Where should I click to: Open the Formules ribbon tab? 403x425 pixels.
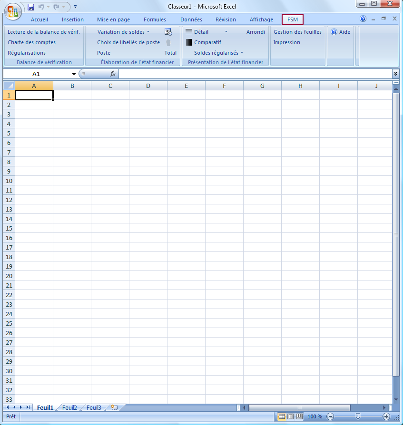(155, 19)
